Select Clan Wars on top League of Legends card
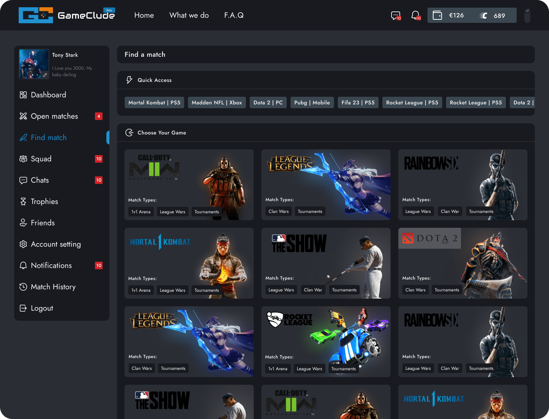 coord(279,211)
